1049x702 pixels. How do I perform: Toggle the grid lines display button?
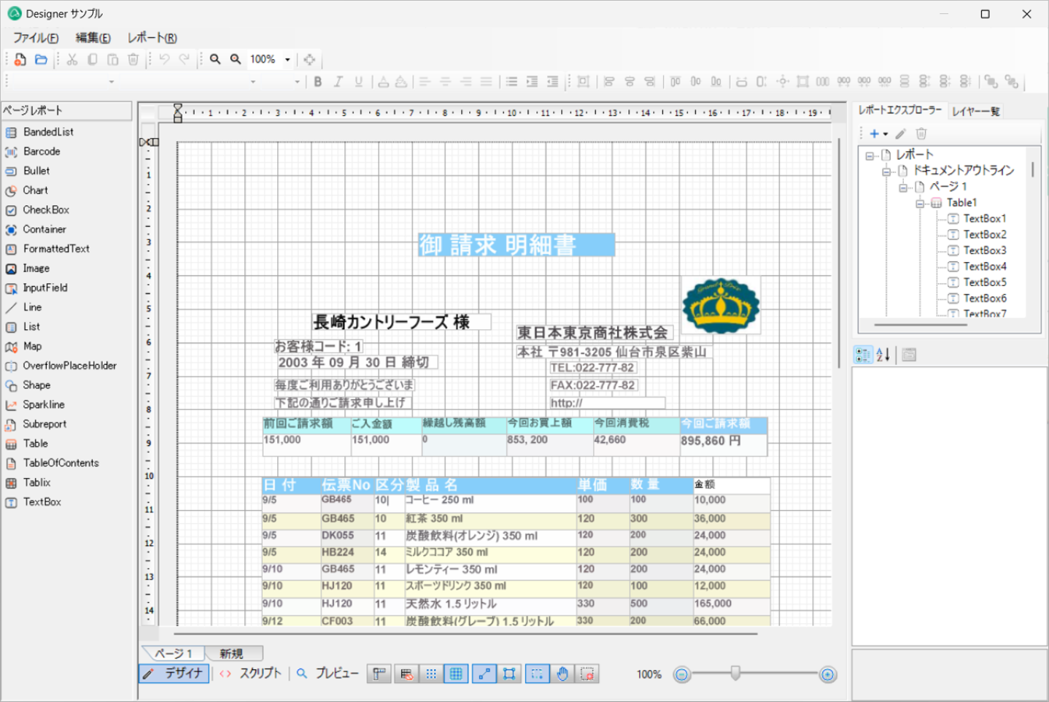[x=456, y=674]
